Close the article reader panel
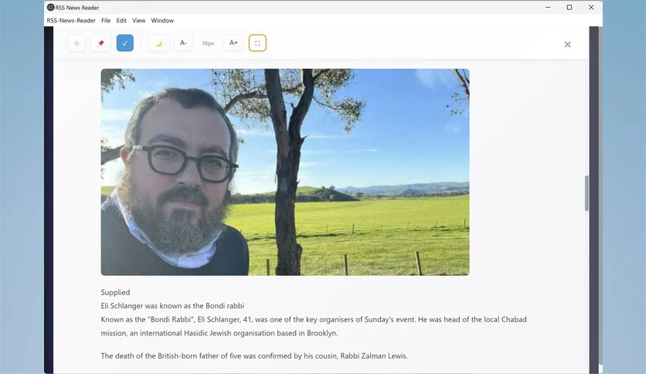The width and height of the screenshot is (646, 374). point(567,45)
